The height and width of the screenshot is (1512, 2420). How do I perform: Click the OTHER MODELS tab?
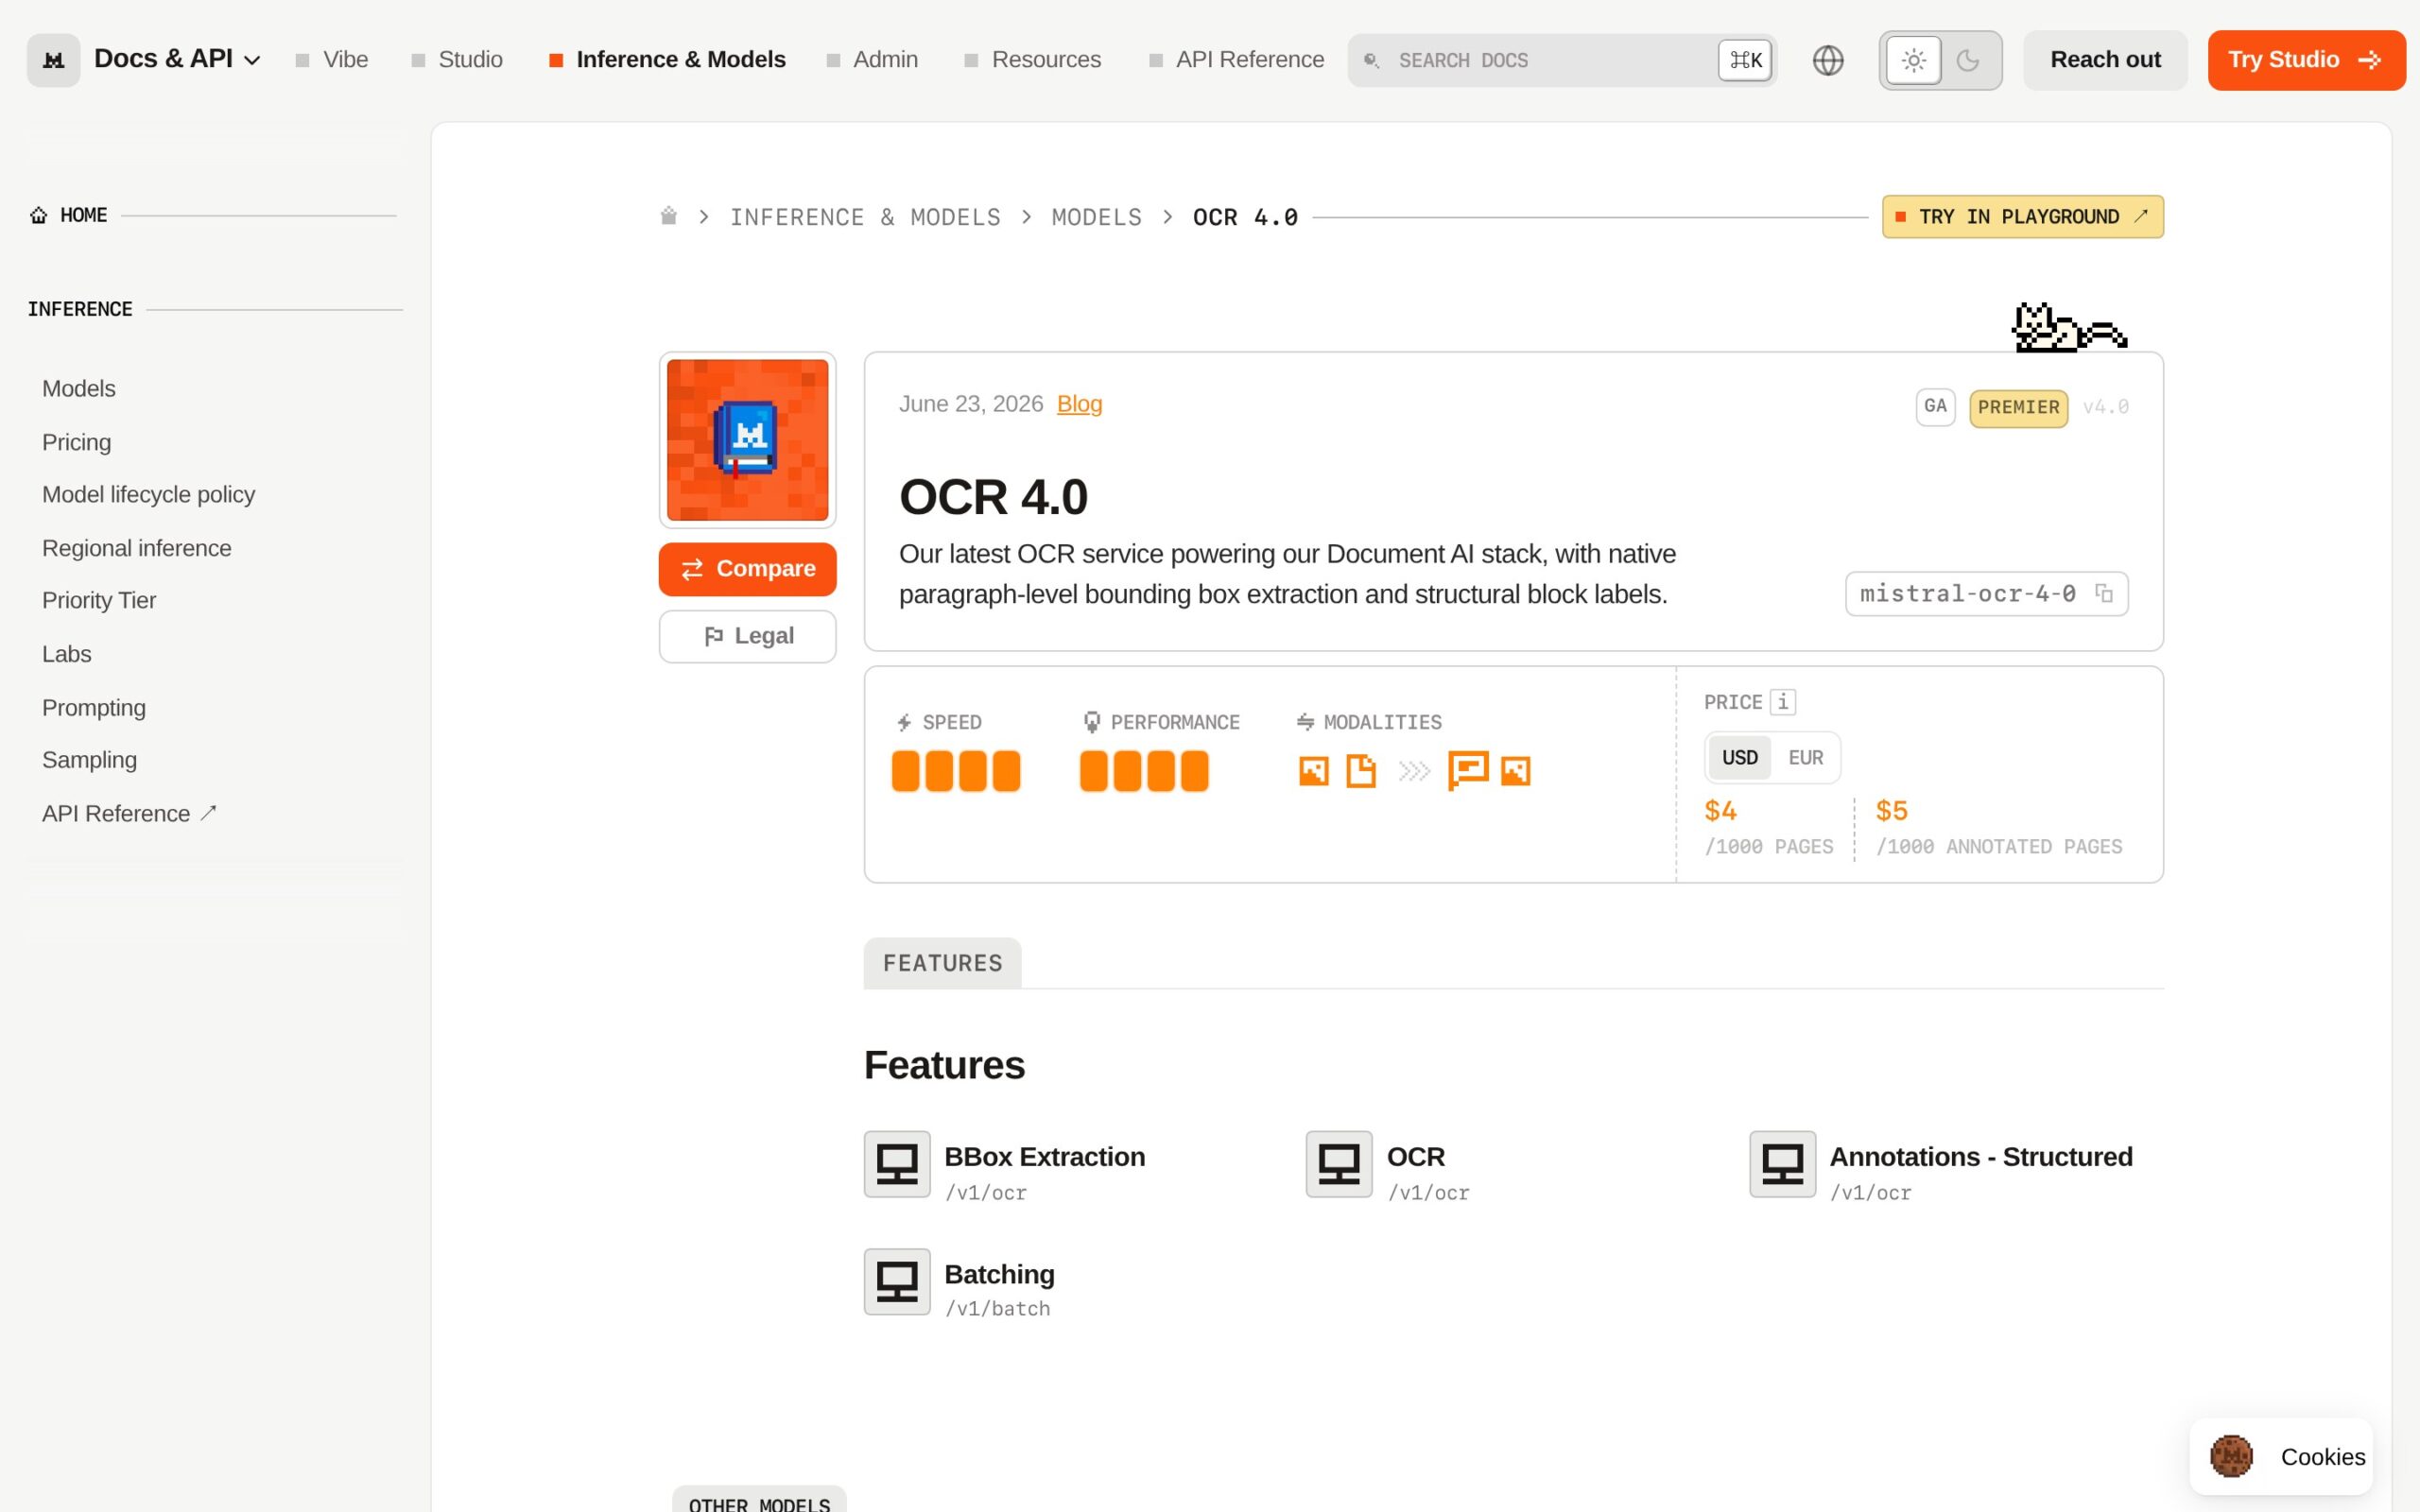759,1499
